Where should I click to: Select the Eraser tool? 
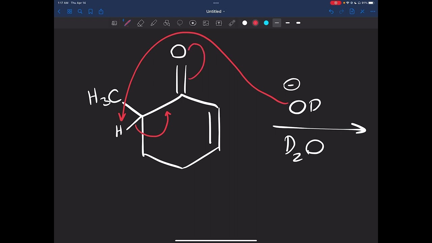click(x=141, y=23)
